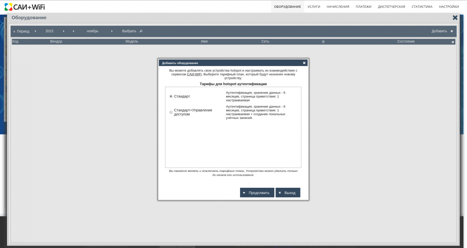Switch to the Платежи menu tab
467x248 pixels.
(363, 7)
